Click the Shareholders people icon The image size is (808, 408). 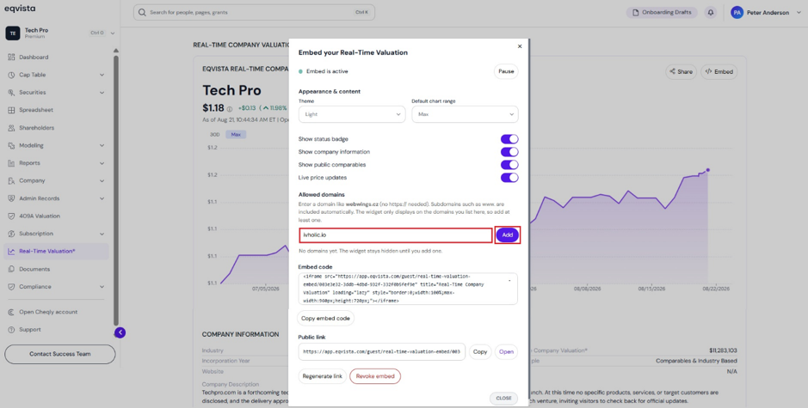(x=11, y=128)
